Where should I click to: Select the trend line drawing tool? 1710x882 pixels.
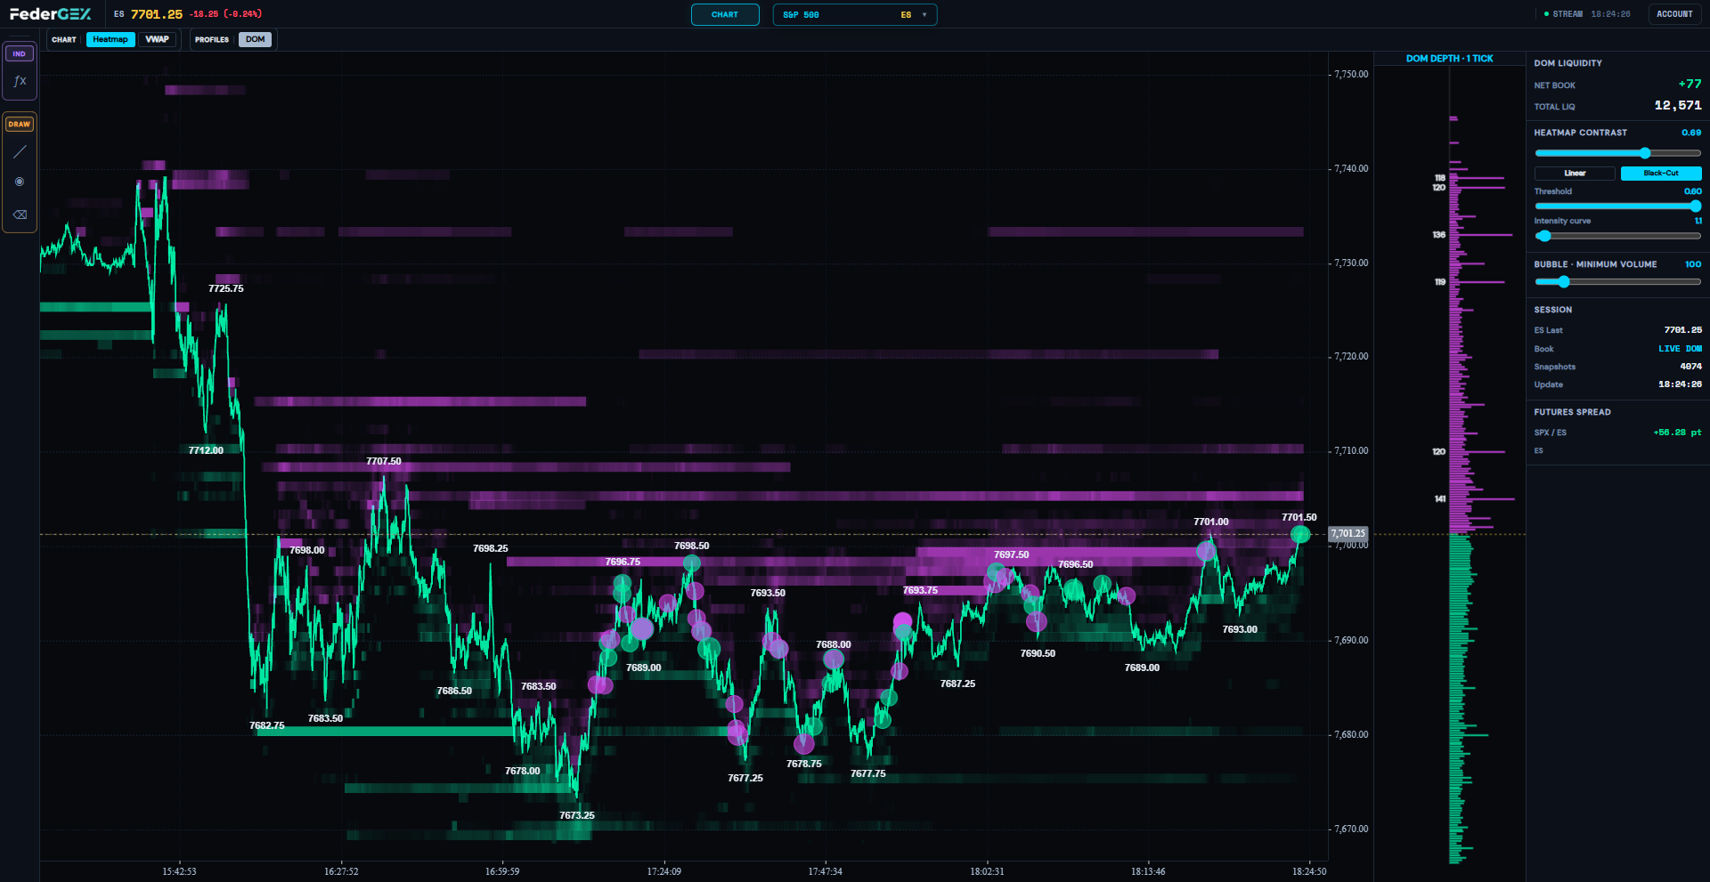tap(20, 152)
